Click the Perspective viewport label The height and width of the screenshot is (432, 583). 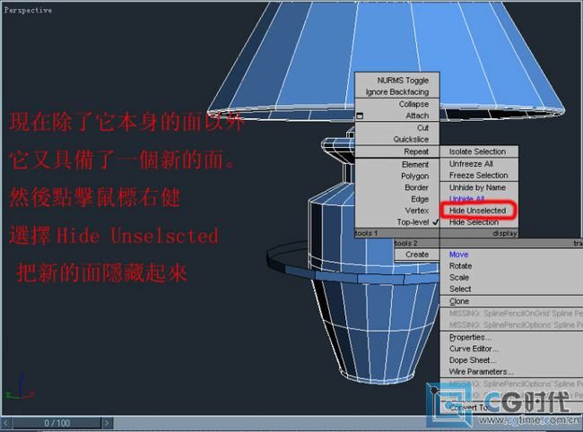(28, 11)
